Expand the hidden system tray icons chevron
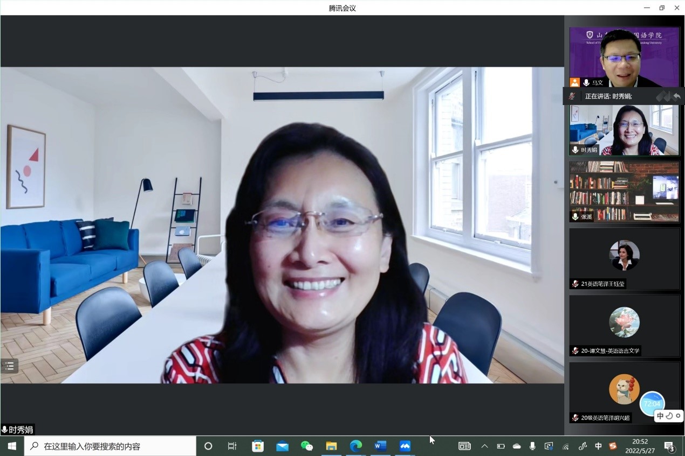685x456 pixels. (x=484, y=446)
